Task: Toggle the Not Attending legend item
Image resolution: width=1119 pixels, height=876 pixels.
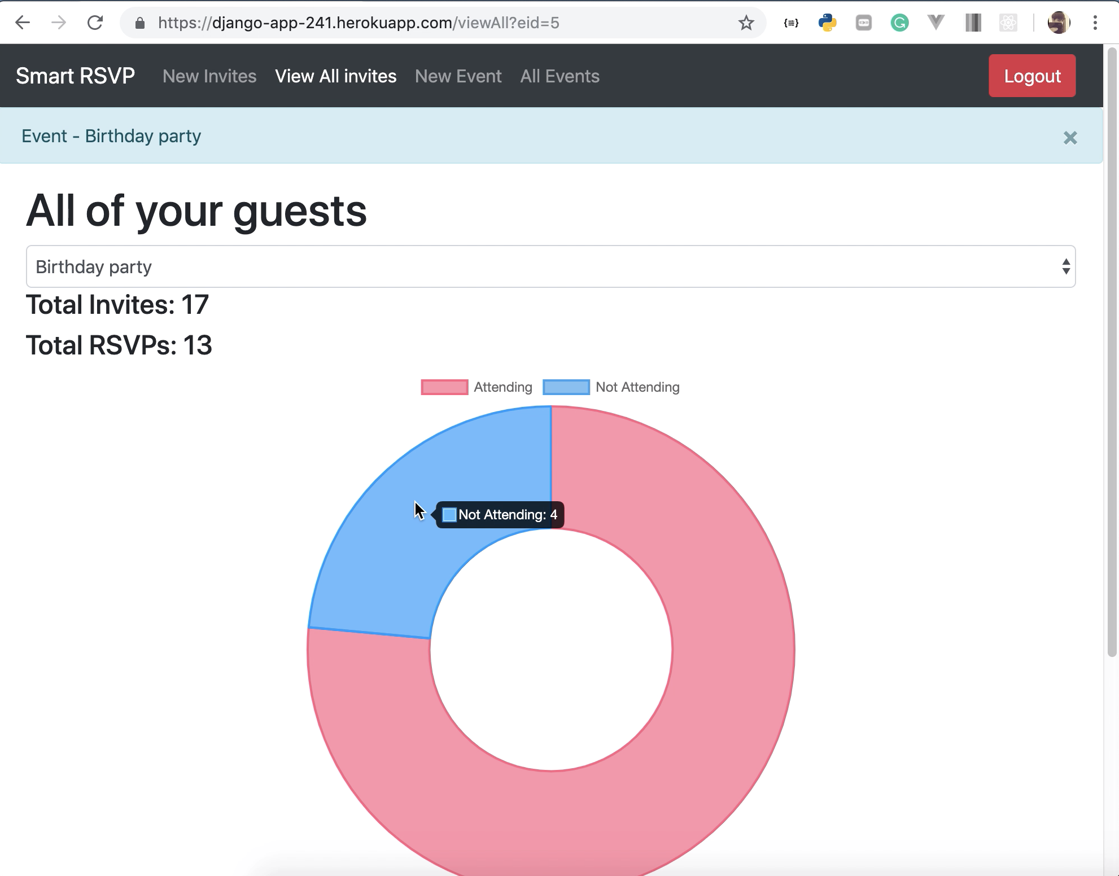Action: point(611,387)
